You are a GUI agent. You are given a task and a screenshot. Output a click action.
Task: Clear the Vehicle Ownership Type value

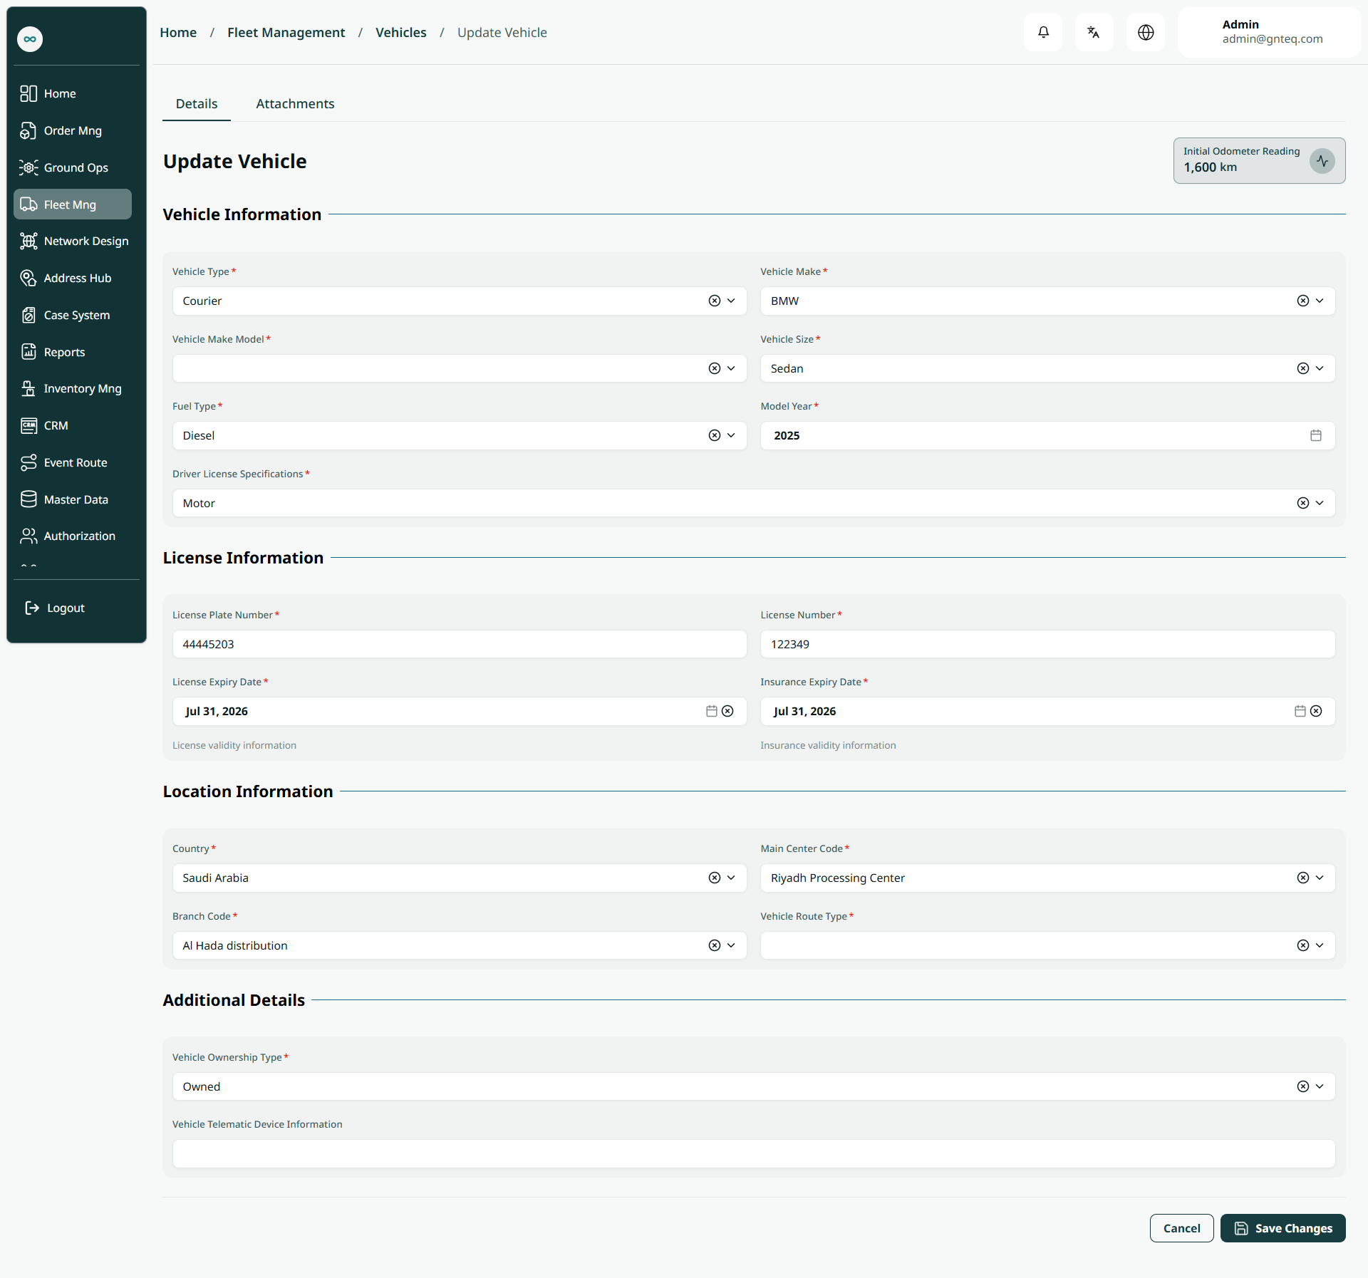coord(1303,1086)
